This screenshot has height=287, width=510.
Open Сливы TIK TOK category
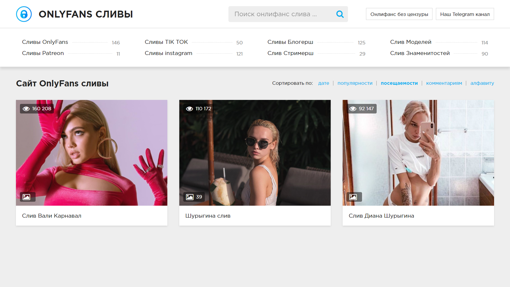pyautogui.click(x=166, y=42)
